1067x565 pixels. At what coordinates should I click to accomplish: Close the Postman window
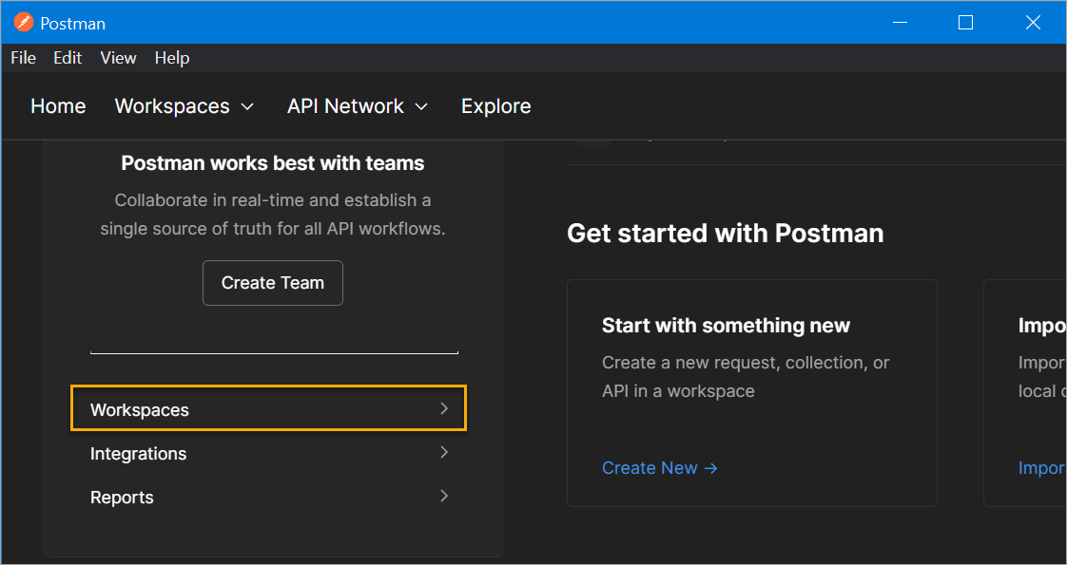(x=1033, y=23)
